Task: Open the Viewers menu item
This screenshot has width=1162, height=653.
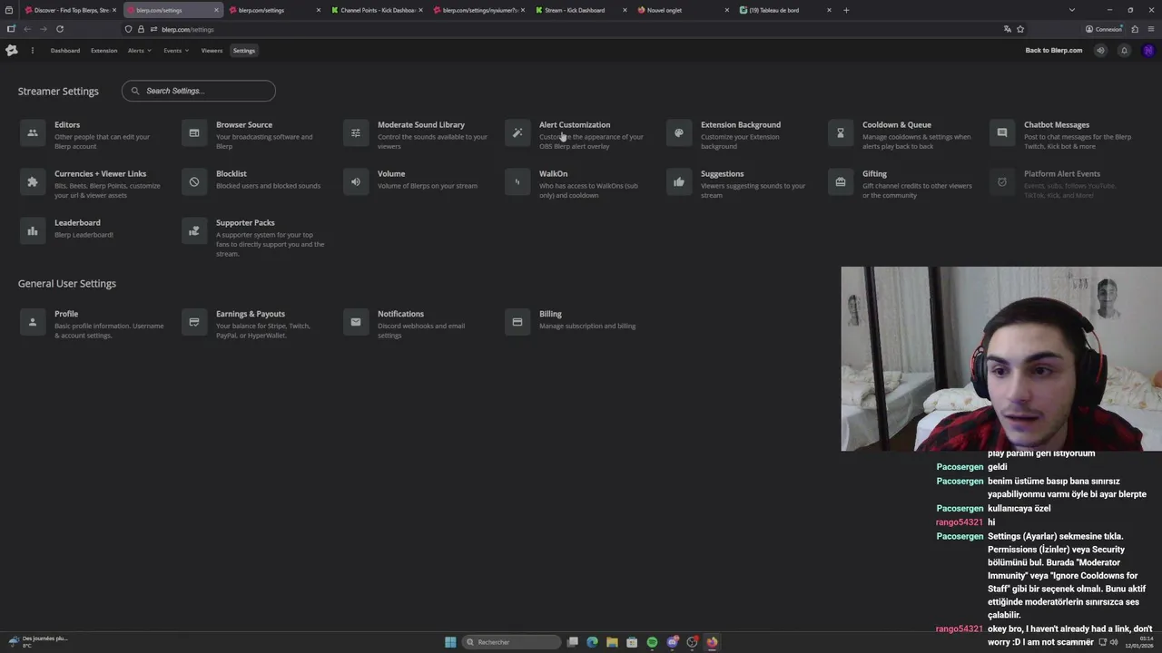Action: point(212,51)
